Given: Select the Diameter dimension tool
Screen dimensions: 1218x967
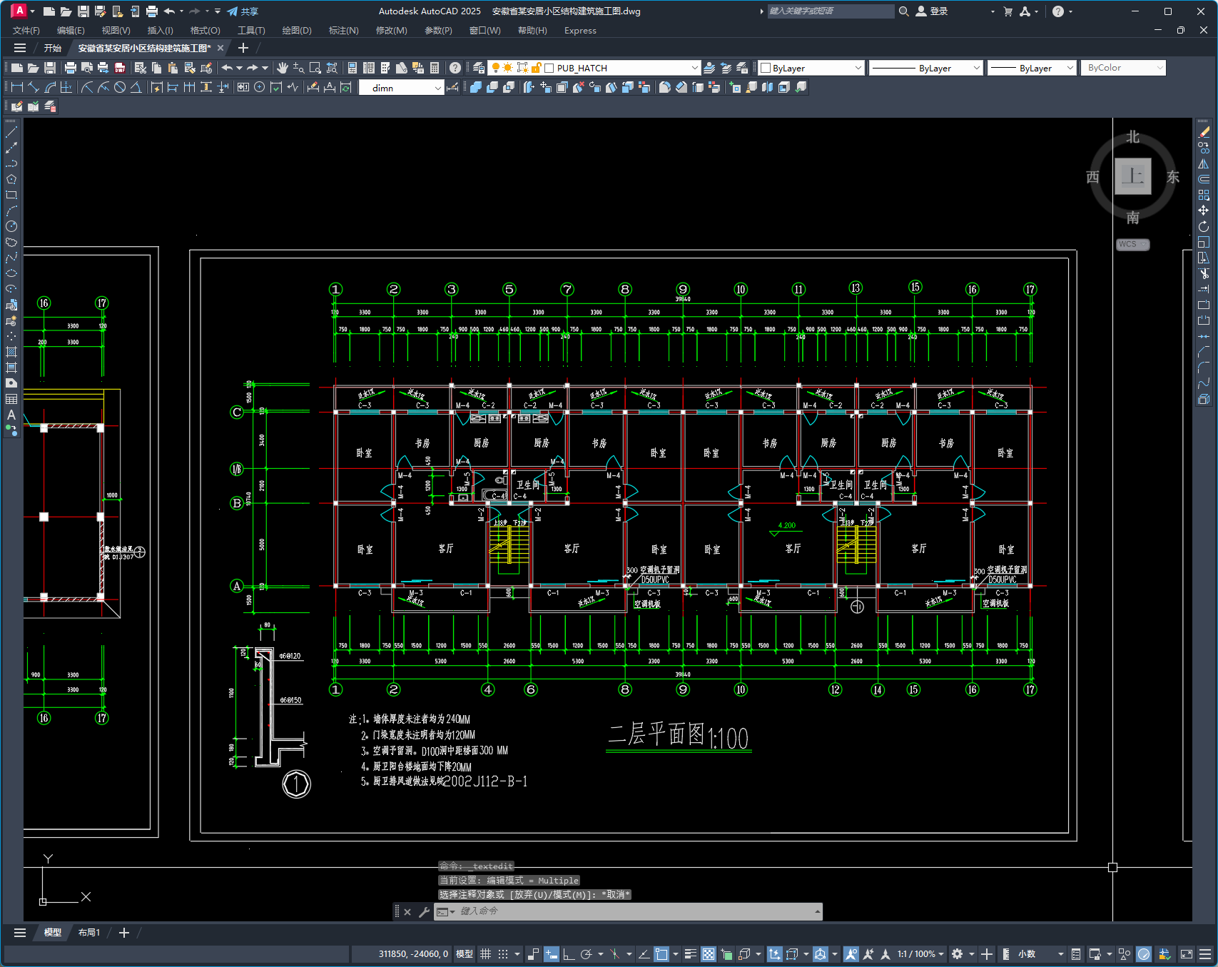Looking at the screenshot, I should click(120, 87).
